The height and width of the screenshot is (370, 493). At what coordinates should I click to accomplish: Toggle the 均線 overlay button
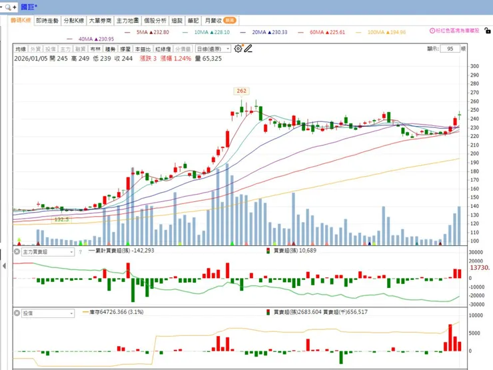[21, 49]
